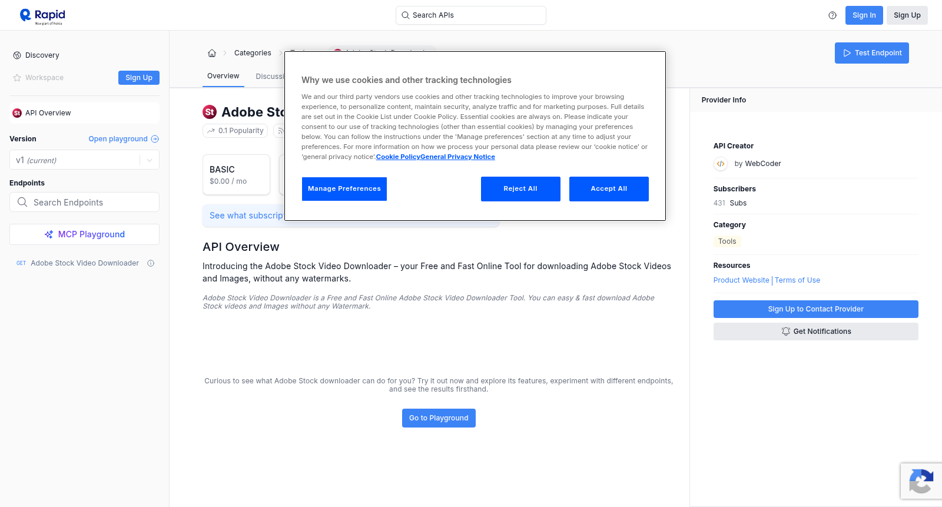Click the API Overview heading
Screen dimensions: 942x507
(x=241, y=247)
